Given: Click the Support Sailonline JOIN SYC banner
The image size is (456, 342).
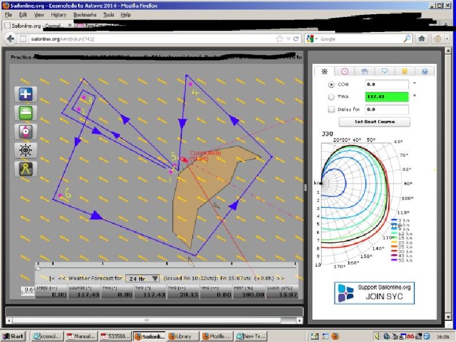Looking at the screenshot, I should pos(374,293).
